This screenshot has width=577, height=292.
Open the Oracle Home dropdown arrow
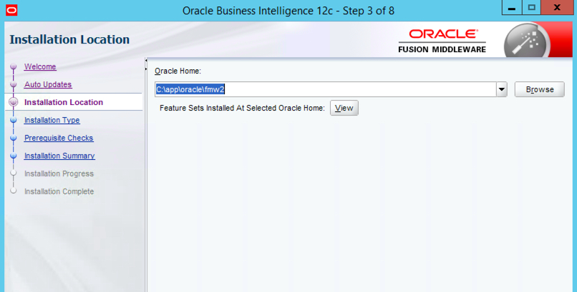[502, 89]
